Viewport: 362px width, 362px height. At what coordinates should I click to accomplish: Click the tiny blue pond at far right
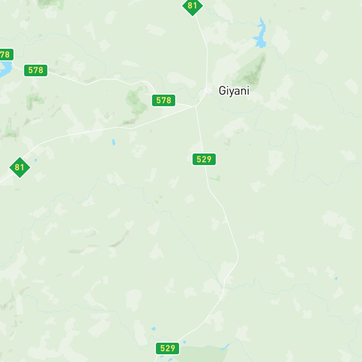pyautogui.click(x=336, y=278)
